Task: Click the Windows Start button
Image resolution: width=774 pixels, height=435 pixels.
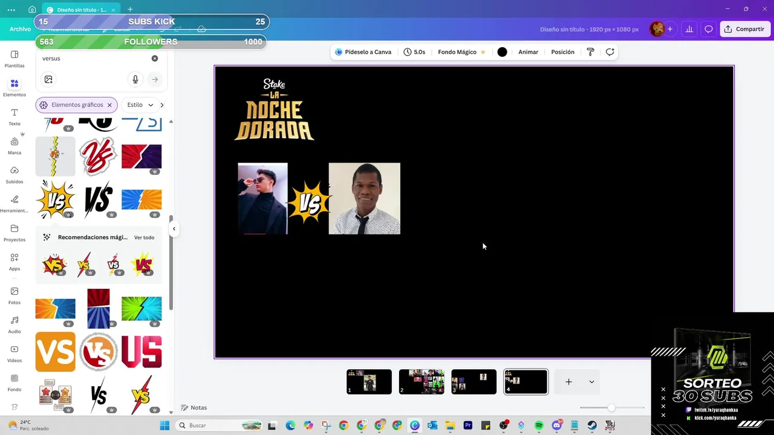Action: pyautogui.click(x=164, y=425)
